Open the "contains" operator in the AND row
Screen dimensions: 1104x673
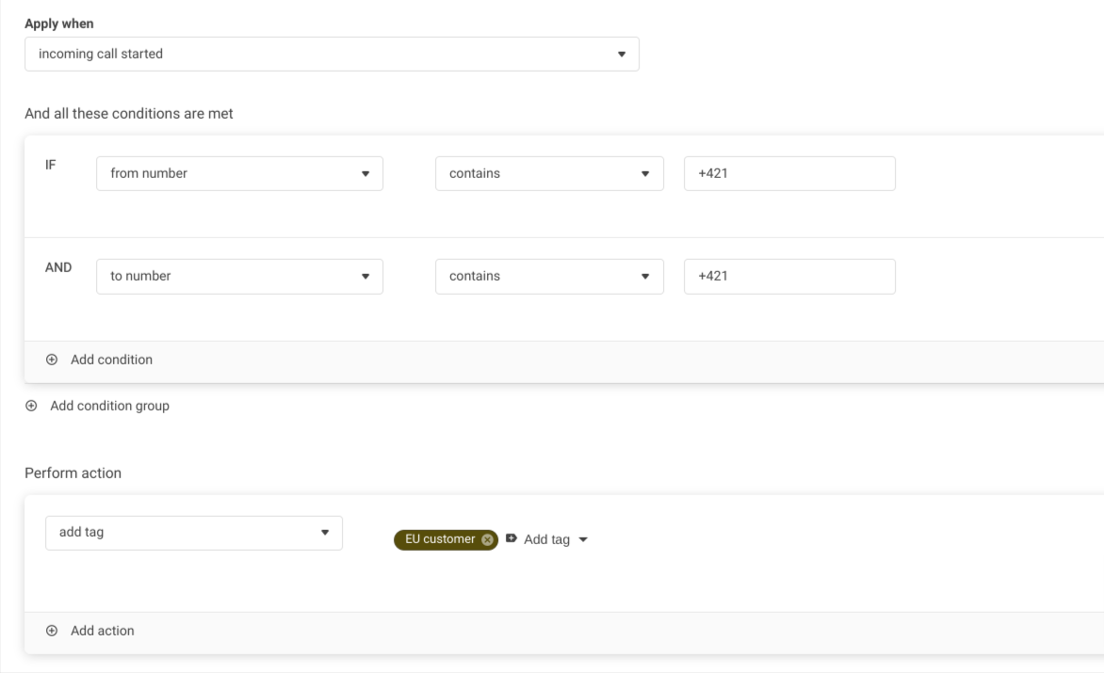549,277
